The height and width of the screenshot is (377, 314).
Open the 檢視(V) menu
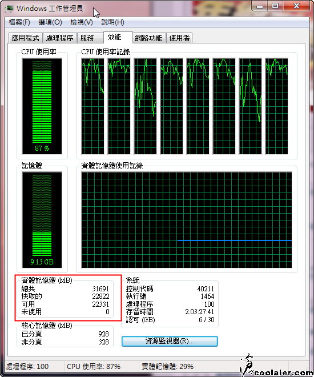tap(82, 22)
